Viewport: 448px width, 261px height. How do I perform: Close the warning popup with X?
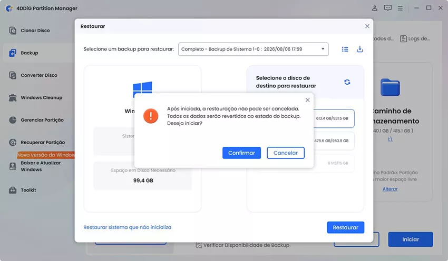pyautogui.click(x=307, y=100)
